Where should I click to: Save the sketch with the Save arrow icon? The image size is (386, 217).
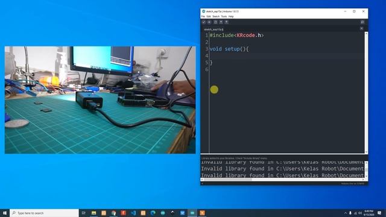pos(227,22)
